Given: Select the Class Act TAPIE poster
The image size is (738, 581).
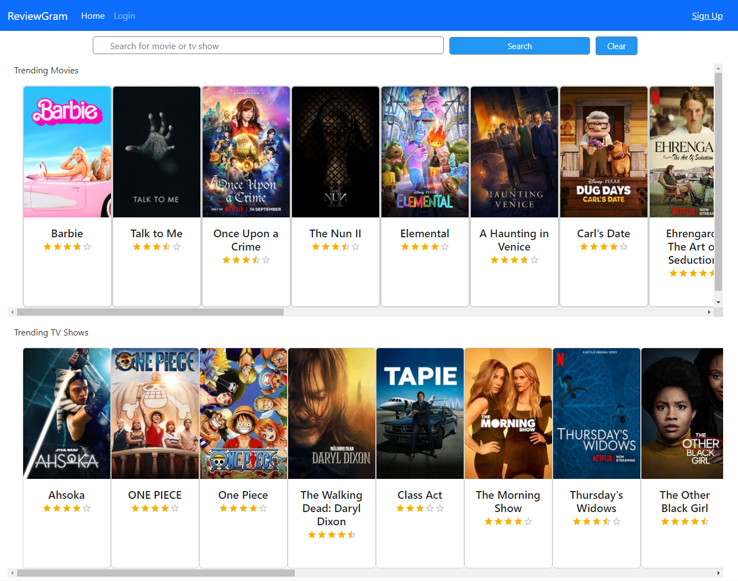Looking at the screenshot, I should click(420, 413).
